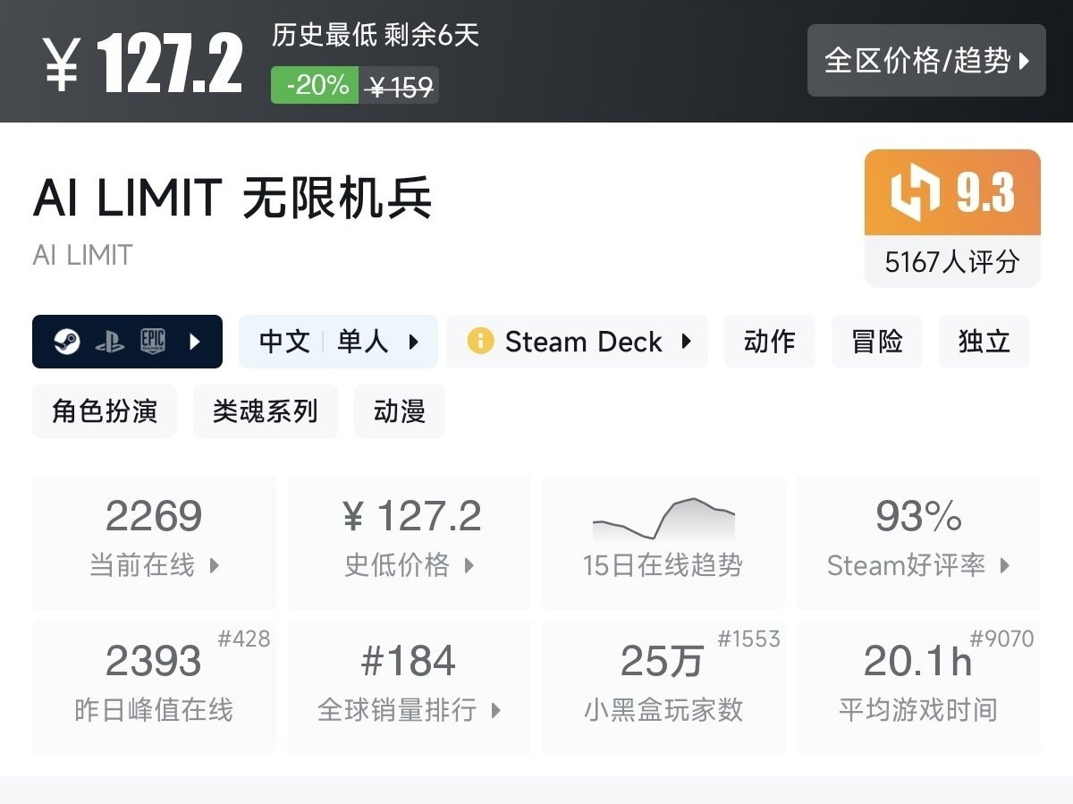The image size is (1073, 804).
Task: Click the PlayStation platform icon
Action: (x=109, y=342)
